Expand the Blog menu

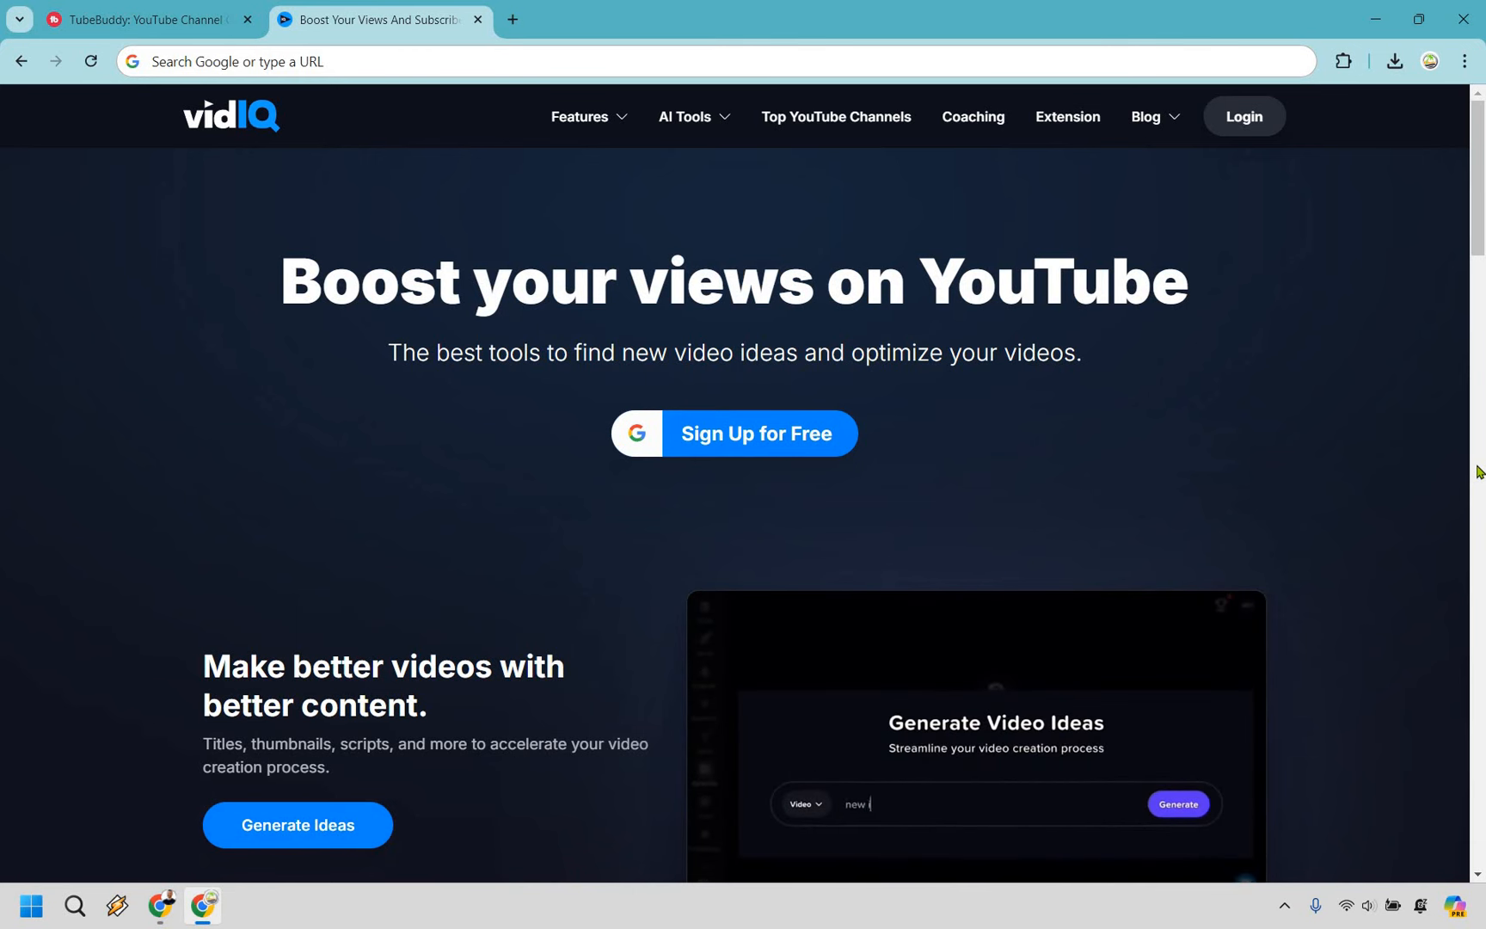coord(1155,116)
